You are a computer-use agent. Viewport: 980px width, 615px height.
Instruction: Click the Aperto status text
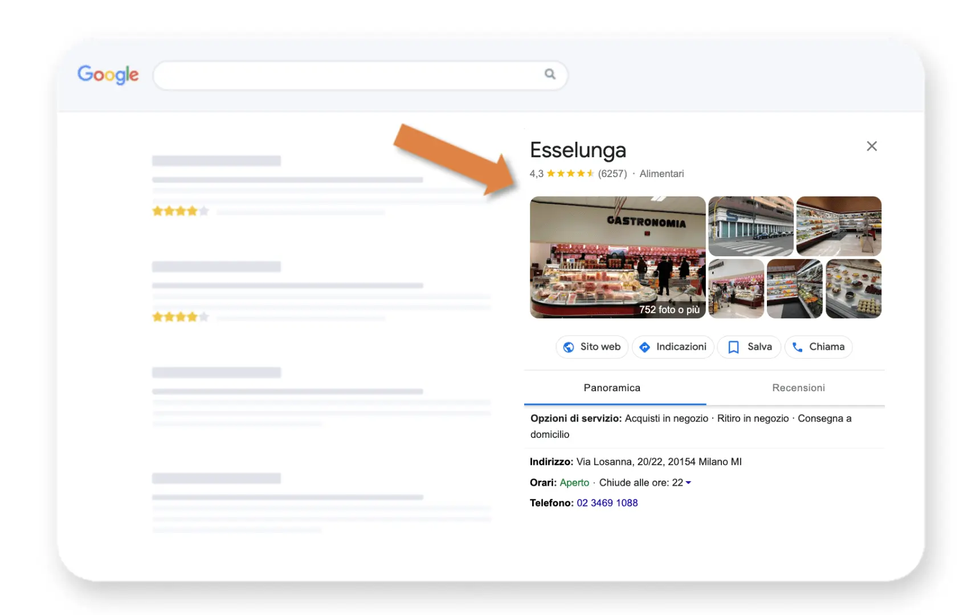point(574,483)
